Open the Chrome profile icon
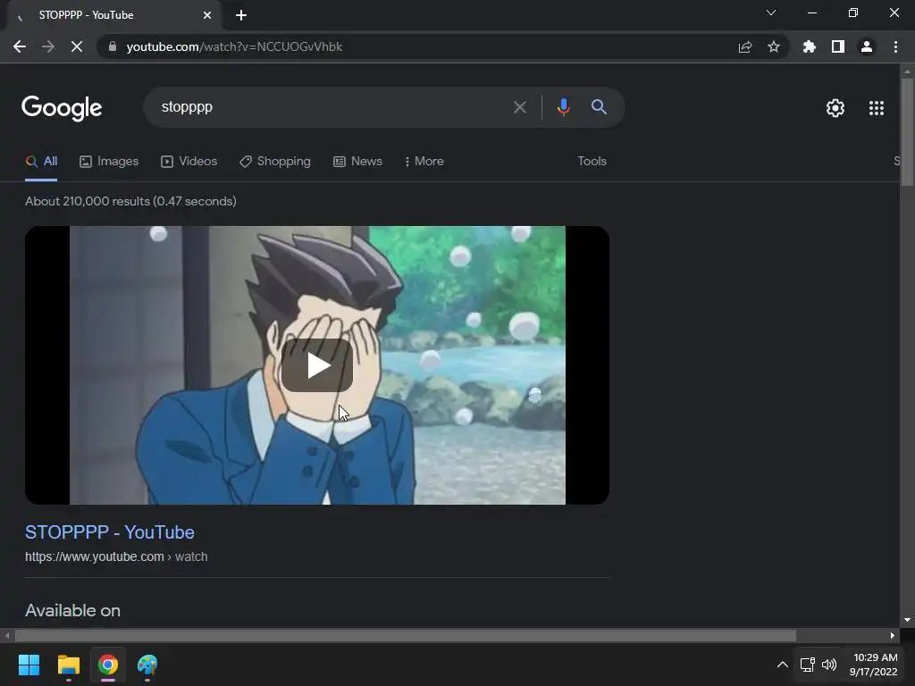 (x=867, y=46)
